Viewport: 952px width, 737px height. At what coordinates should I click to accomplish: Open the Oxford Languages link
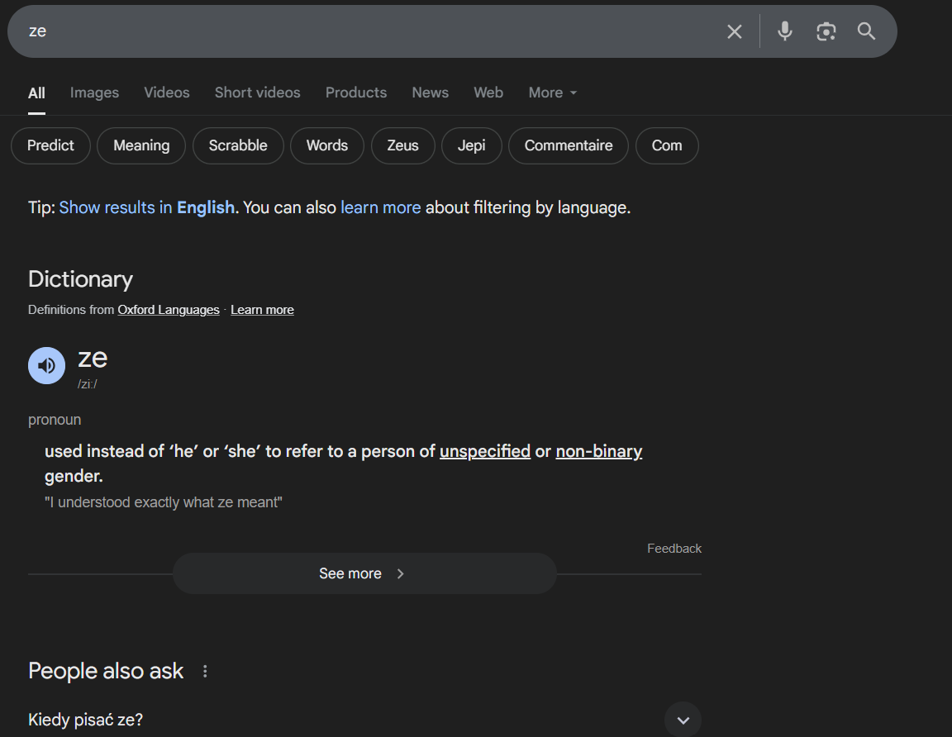[x=169, y=310]
